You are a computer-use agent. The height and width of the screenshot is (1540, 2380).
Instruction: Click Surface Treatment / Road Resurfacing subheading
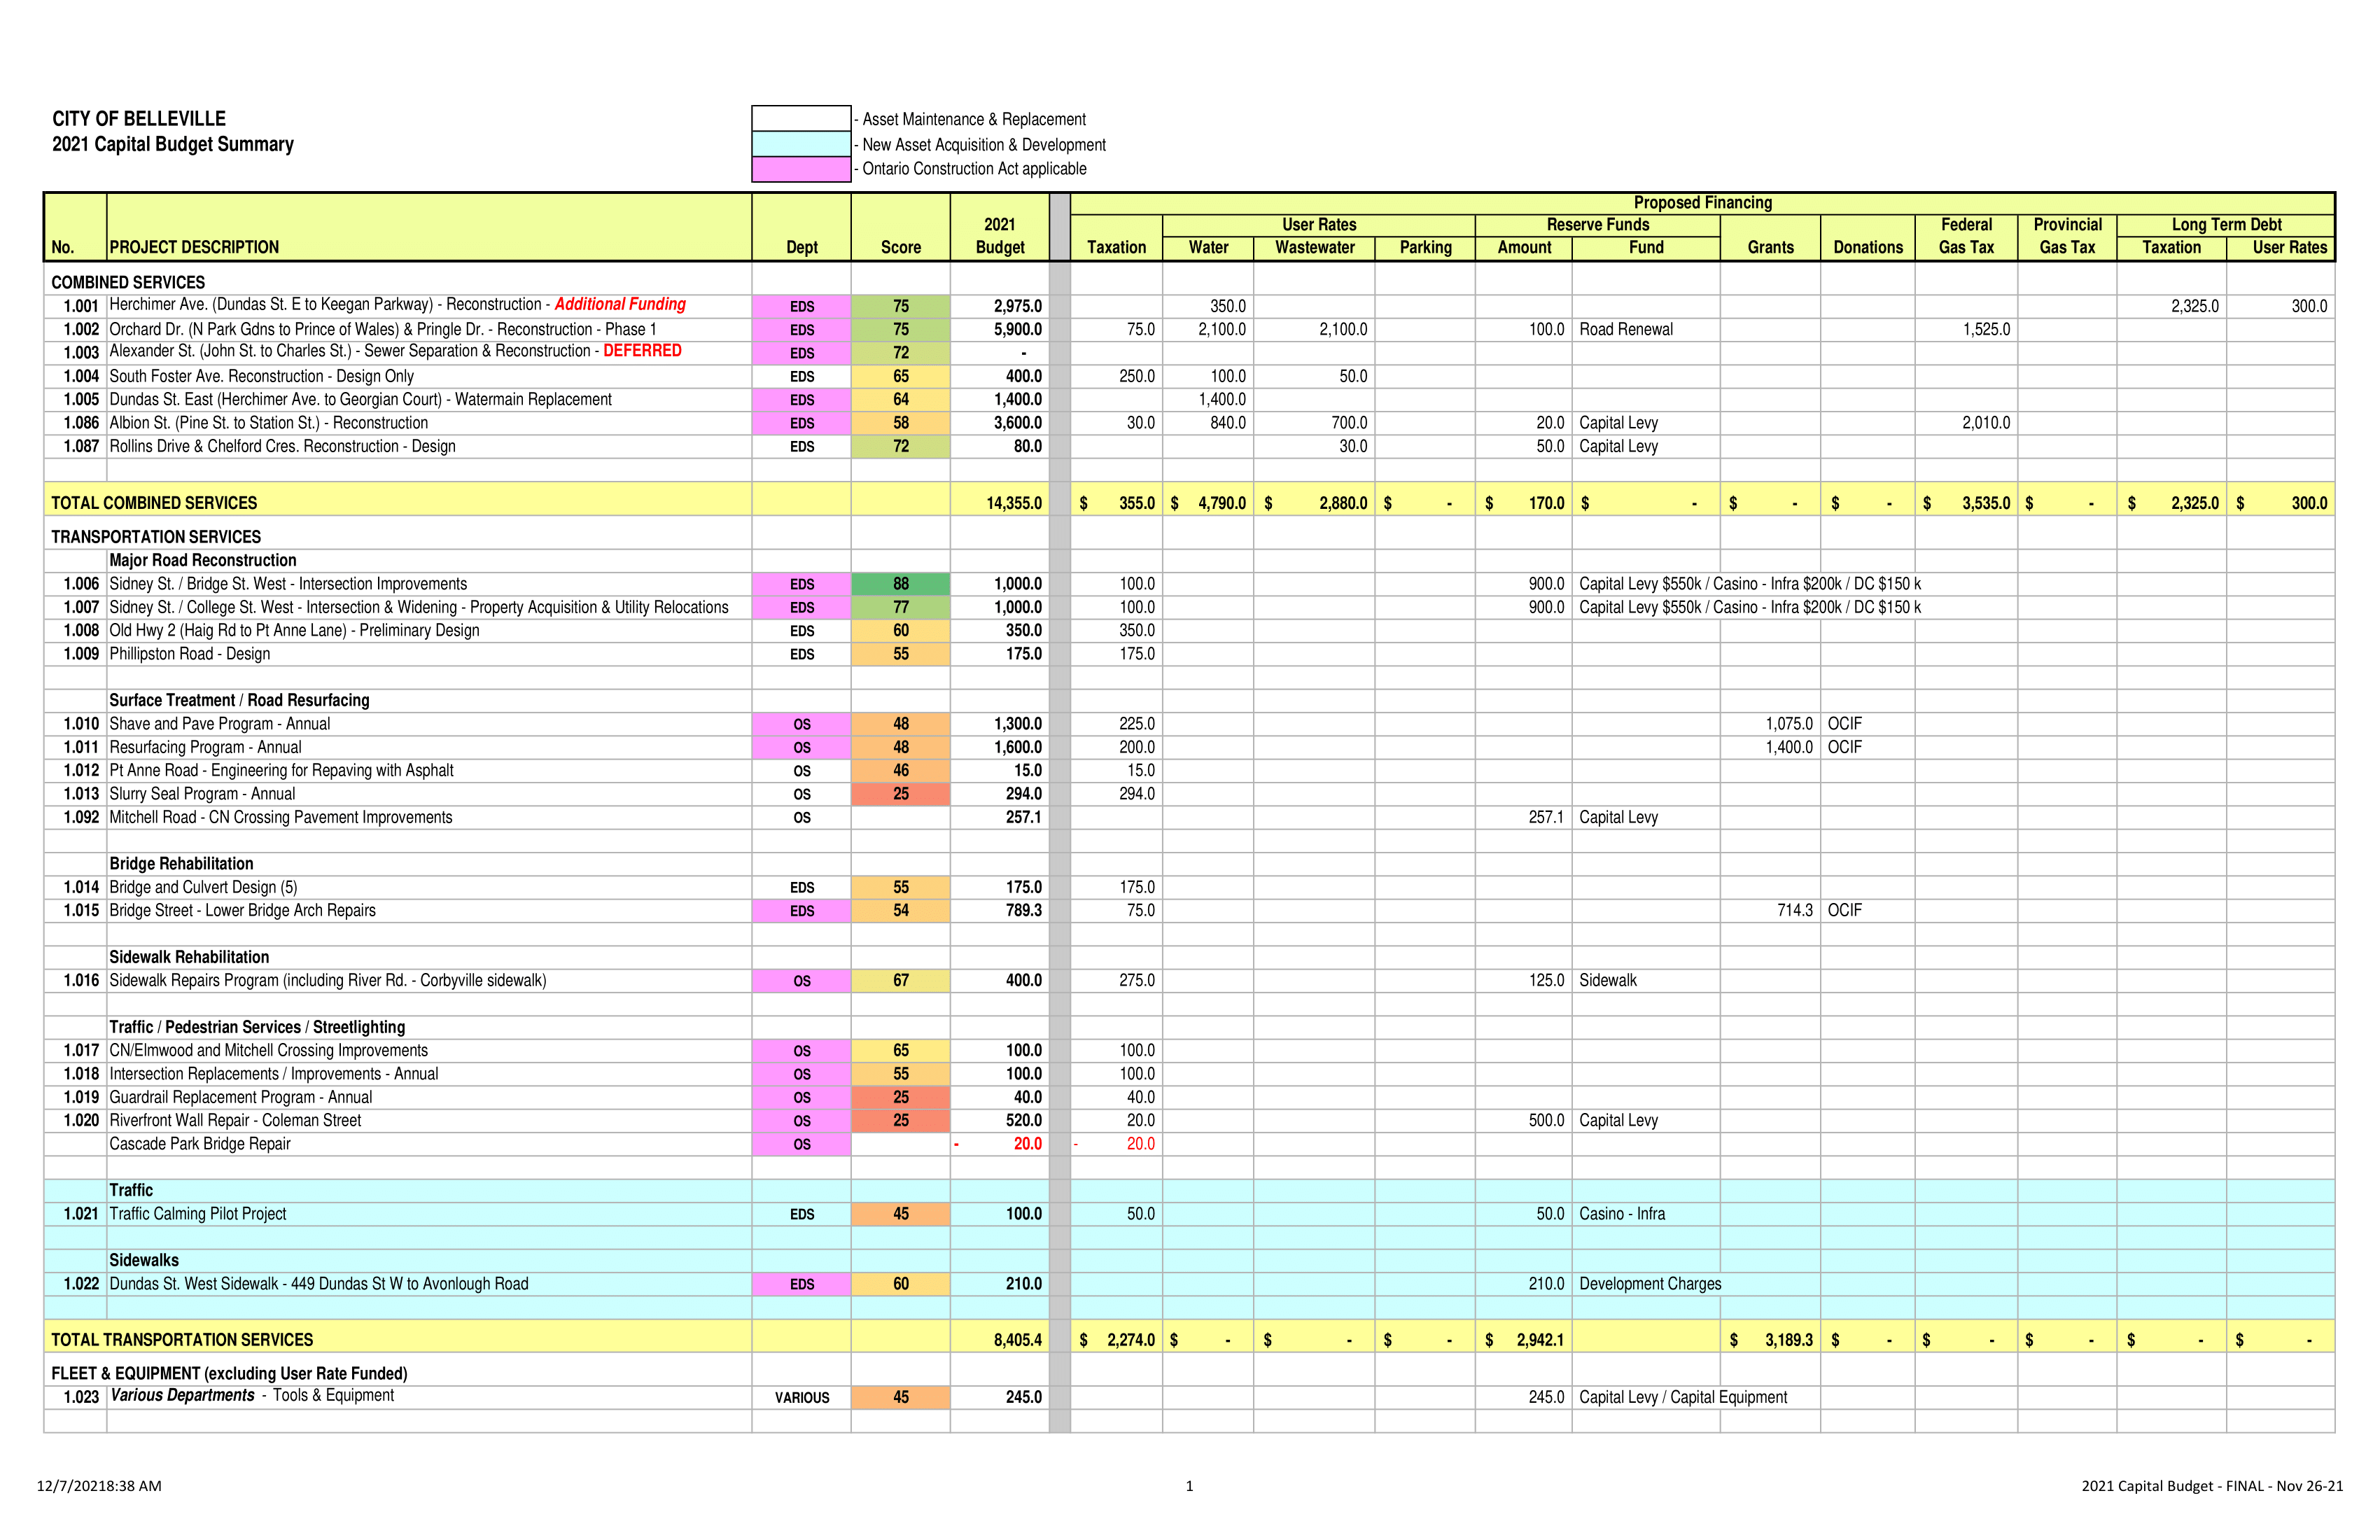click(x=239, y=700)
